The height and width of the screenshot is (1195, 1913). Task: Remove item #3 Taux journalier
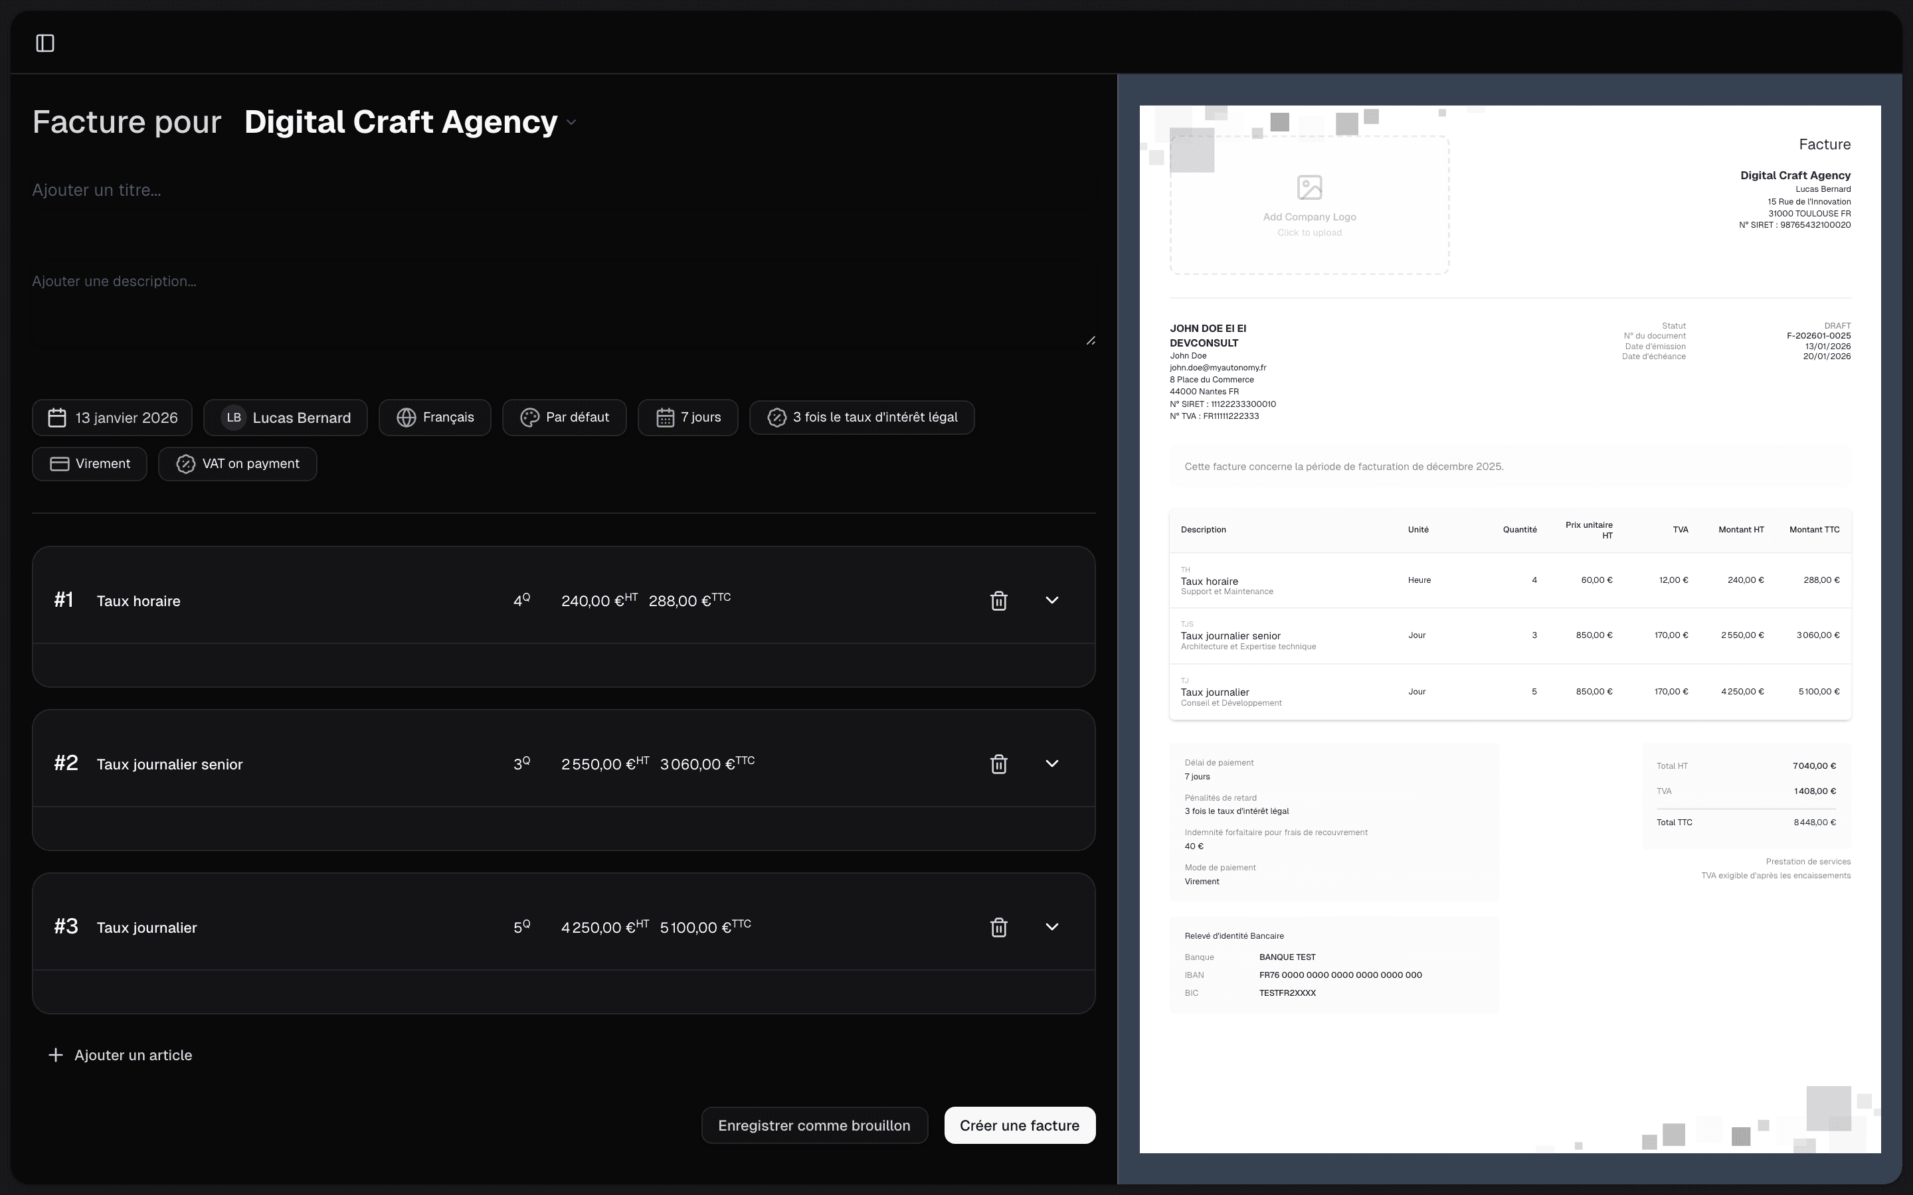[x=998, y=927]
